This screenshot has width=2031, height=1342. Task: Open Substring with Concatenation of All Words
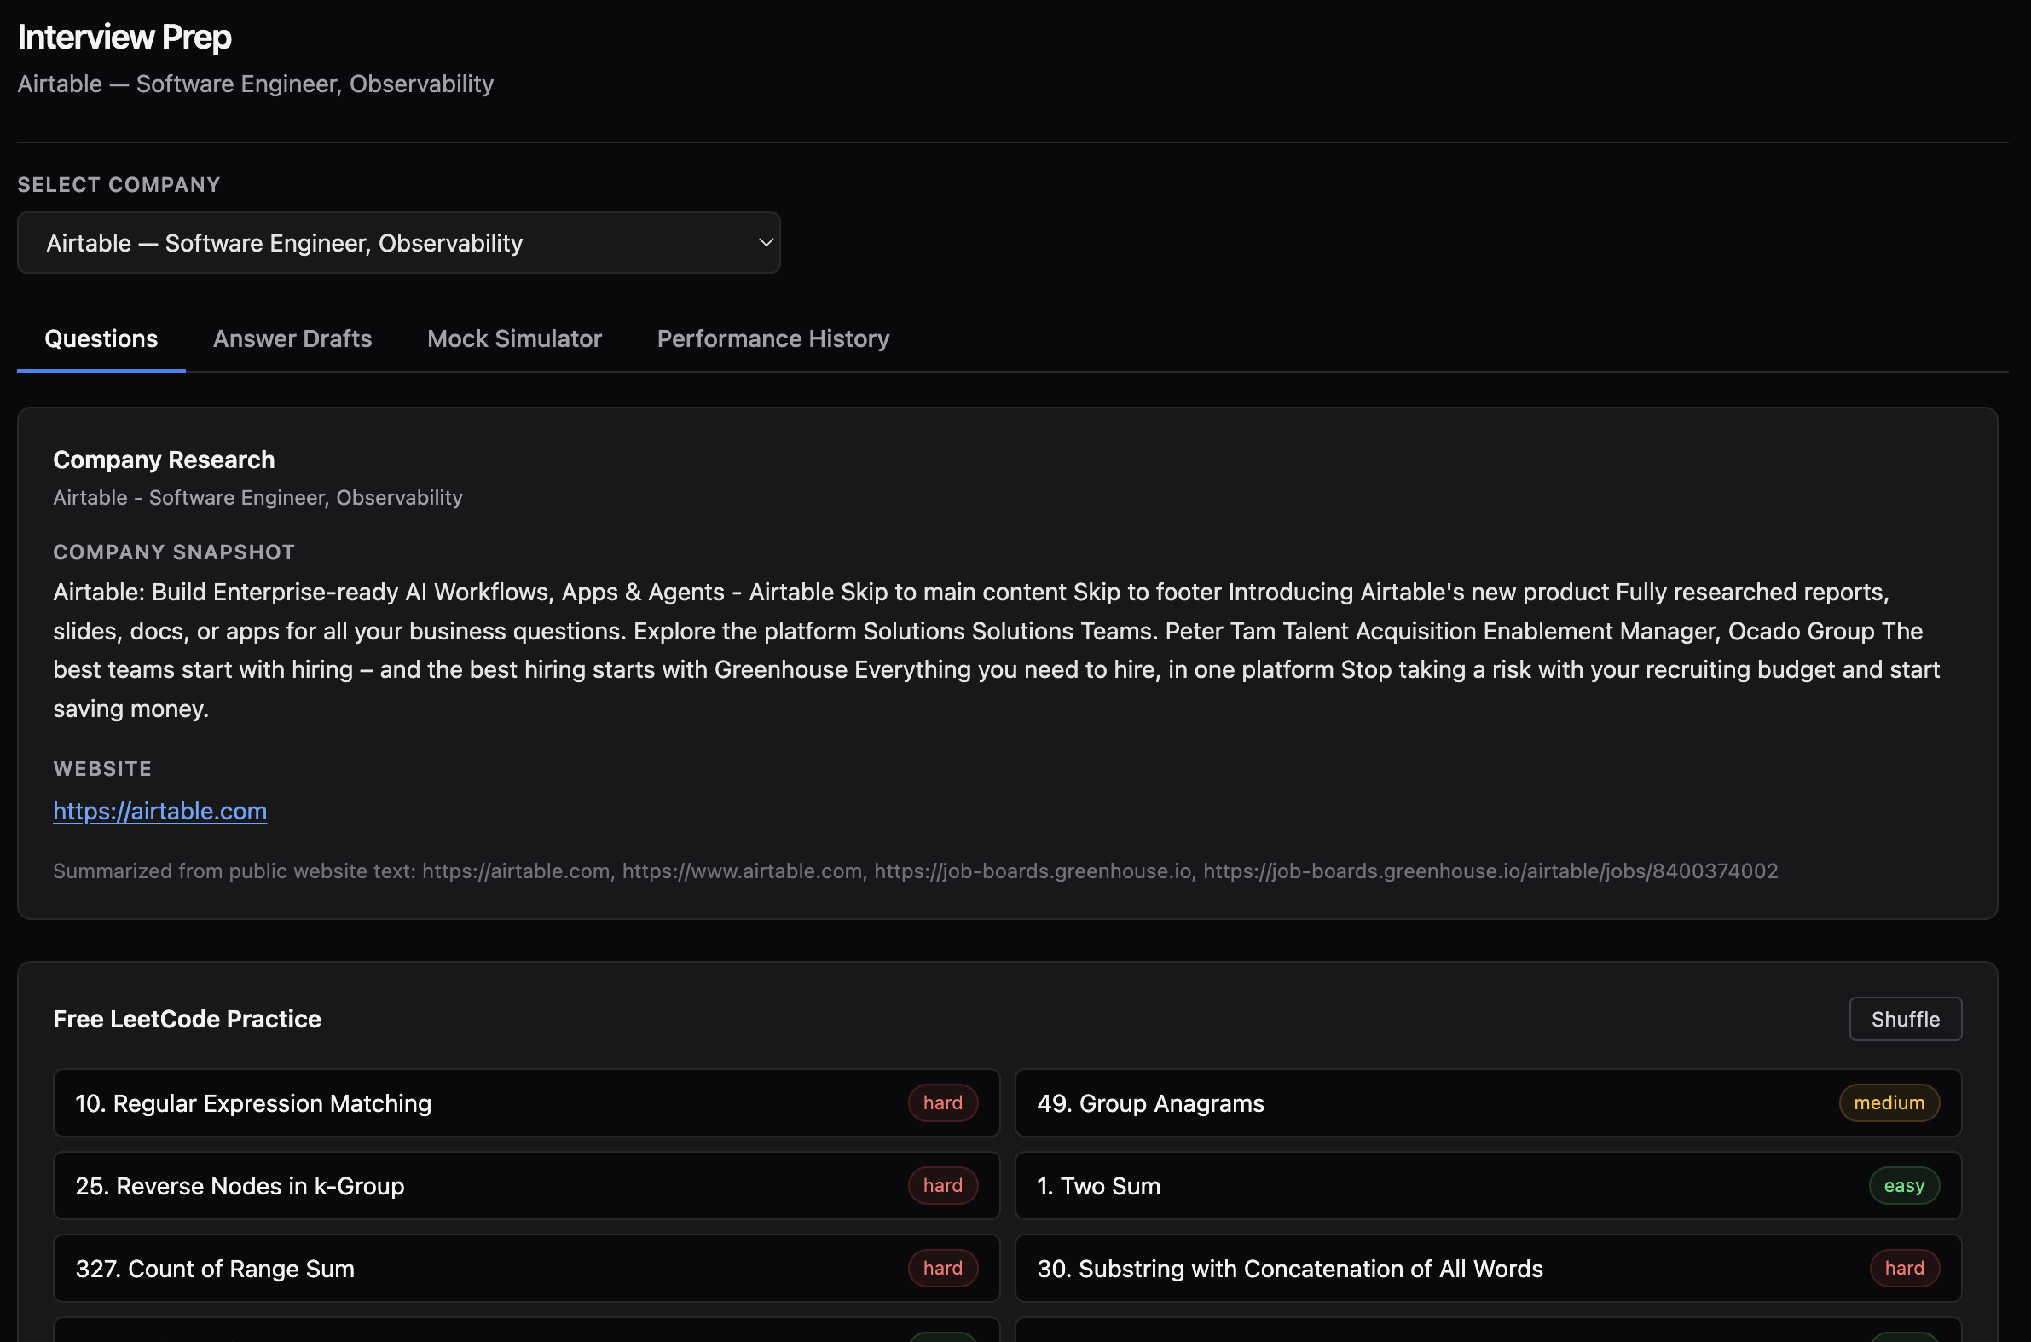pos(1289,1269)
